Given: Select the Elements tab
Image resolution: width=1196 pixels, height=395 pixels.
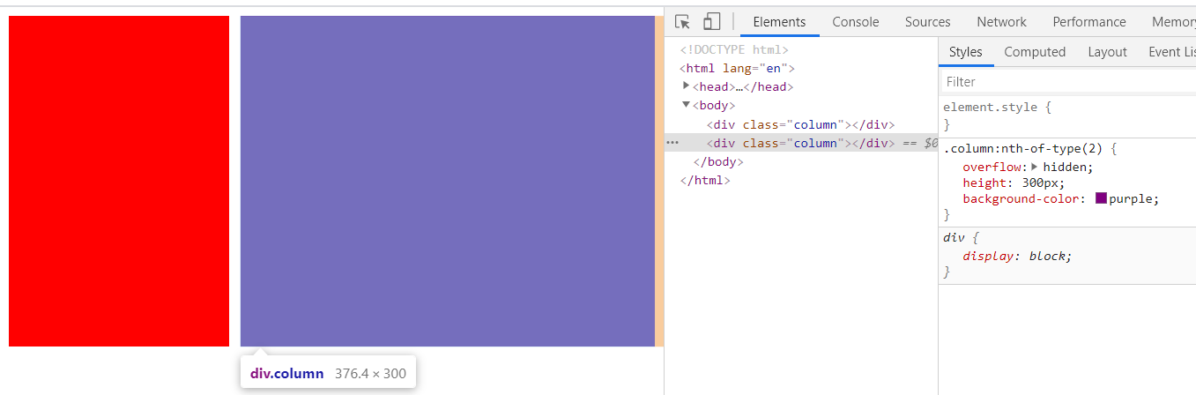Looking at the screenshot, I should click(x=779, y=22).
